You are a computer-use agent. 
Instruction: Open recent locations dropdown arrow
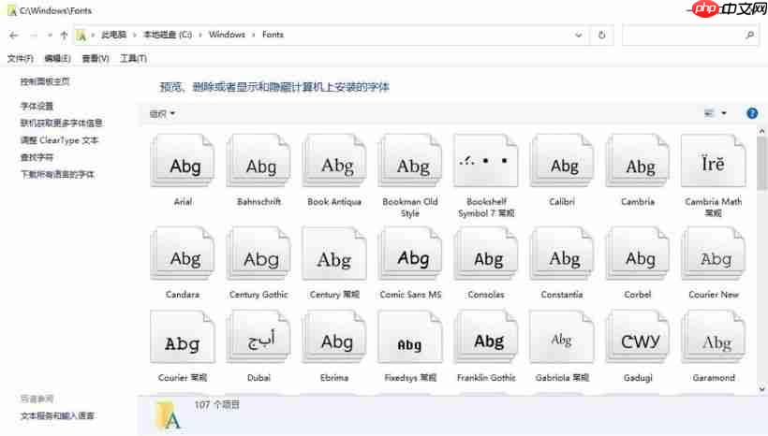(x=50, y=36)
